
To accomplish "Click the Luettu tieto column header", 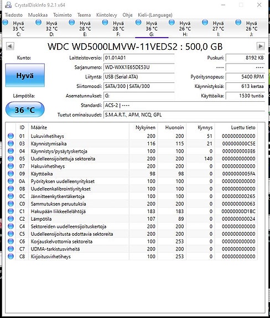I will click(x=236, y=127).
